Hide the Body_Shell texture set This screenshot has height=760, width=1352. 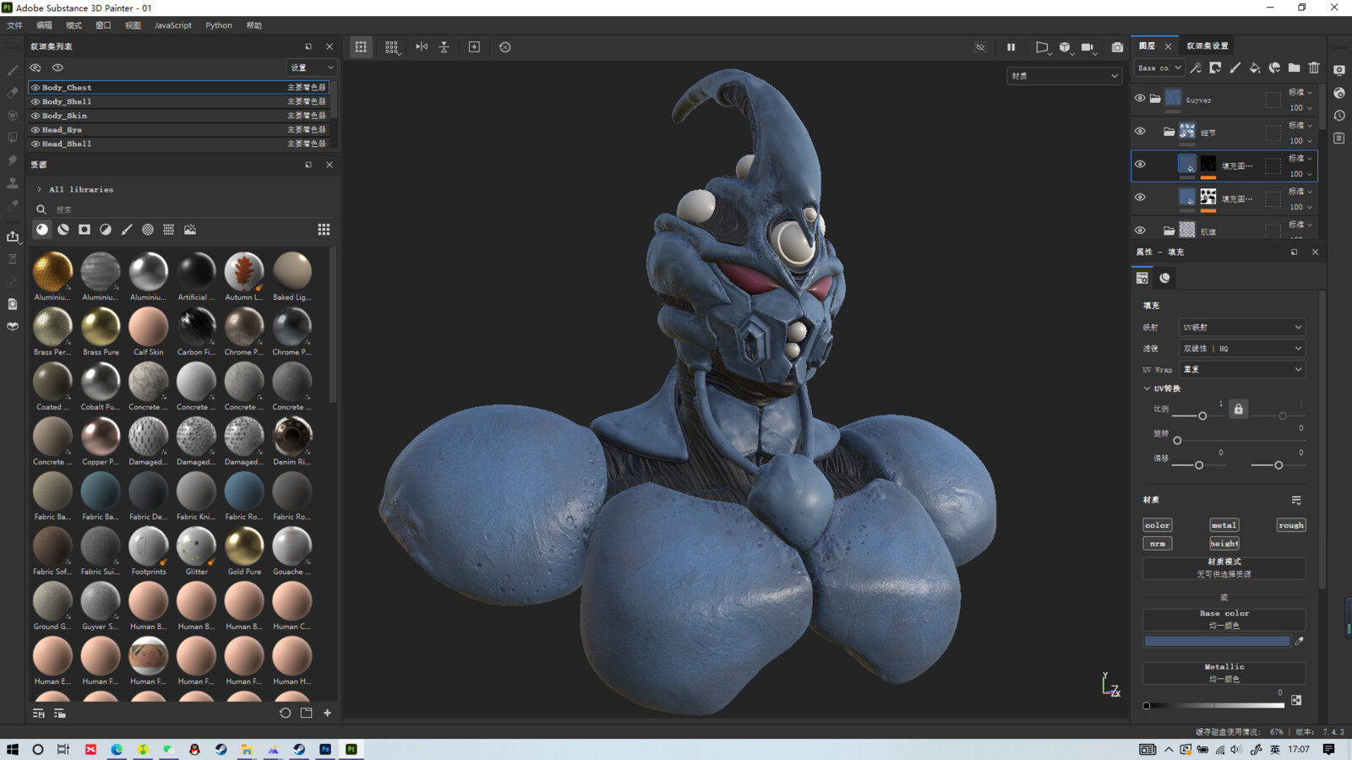(x=35, y=101)
